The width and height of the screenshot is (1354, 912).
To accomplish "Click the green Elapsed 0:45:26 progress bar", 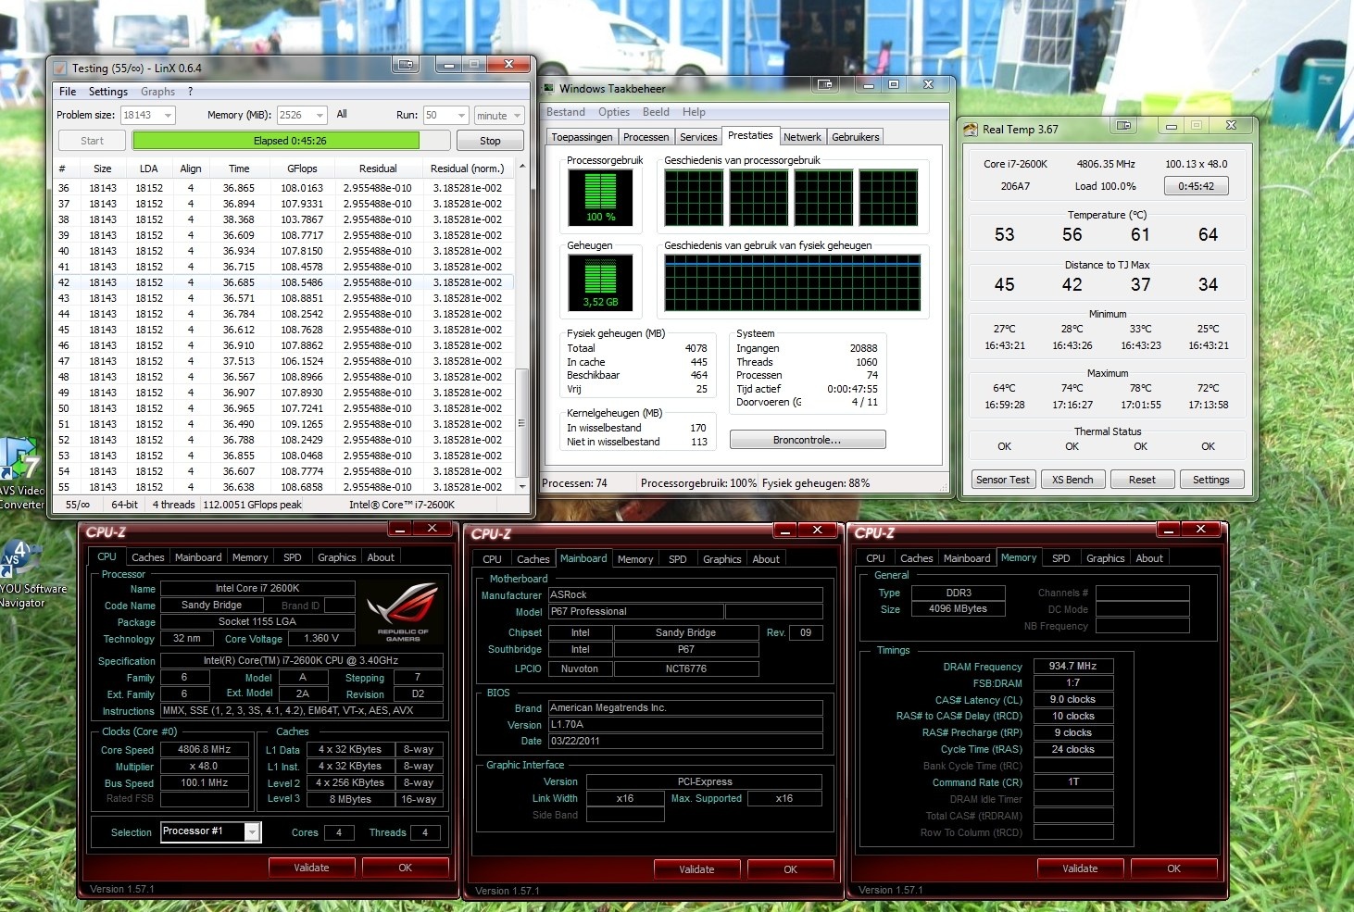I will tap(290, 141).
